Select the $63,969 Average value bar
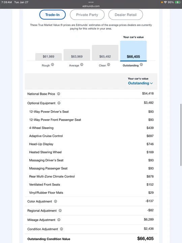 click(x=77, y=55)
